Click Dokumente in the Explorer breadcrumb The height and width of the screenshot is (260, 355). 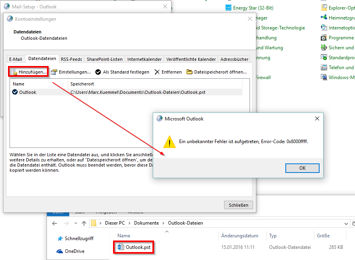tap(146, 223)
